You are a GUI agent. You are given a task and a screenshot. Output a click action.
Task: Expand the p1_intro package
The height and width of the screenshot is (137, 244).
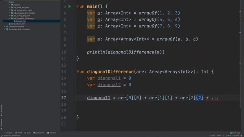tap(9, 5)
